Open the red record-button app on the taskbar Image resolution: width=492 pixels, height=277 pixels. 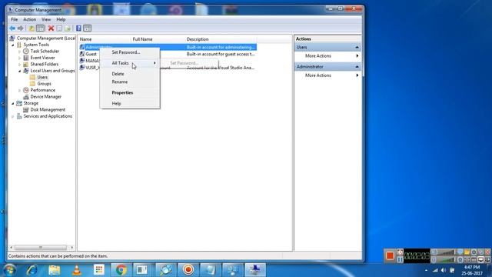pyautogui.click(x=188, y=270)
